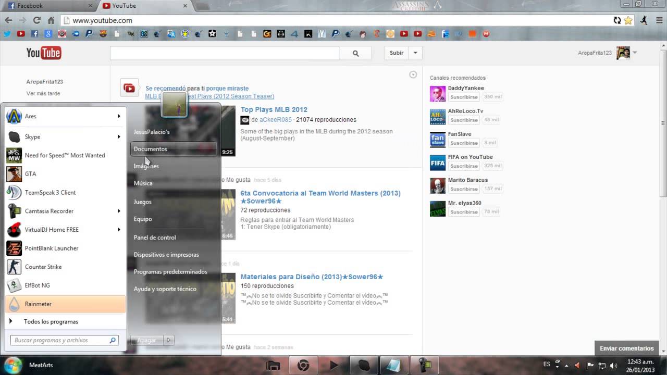Image resolution: width=667 pixels, height=375 pixels.
Task: Click the running man extension icon
Action: (644, 20)
